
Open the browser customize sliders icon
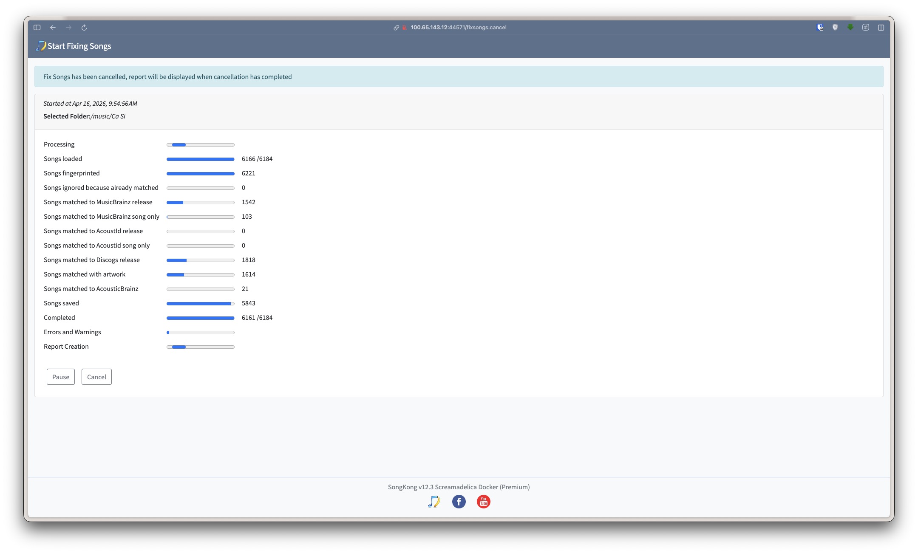pyautogui.click(x=866, y=28)
